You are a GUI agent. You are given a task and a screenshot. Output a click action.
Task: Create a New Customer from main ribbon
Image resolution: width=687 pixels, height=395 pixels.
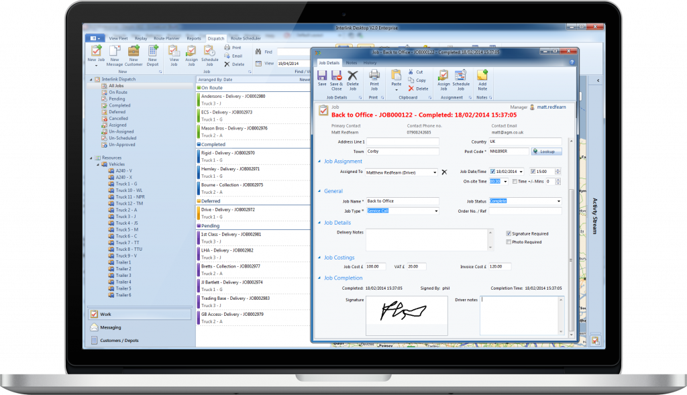[x=134, y=52]
